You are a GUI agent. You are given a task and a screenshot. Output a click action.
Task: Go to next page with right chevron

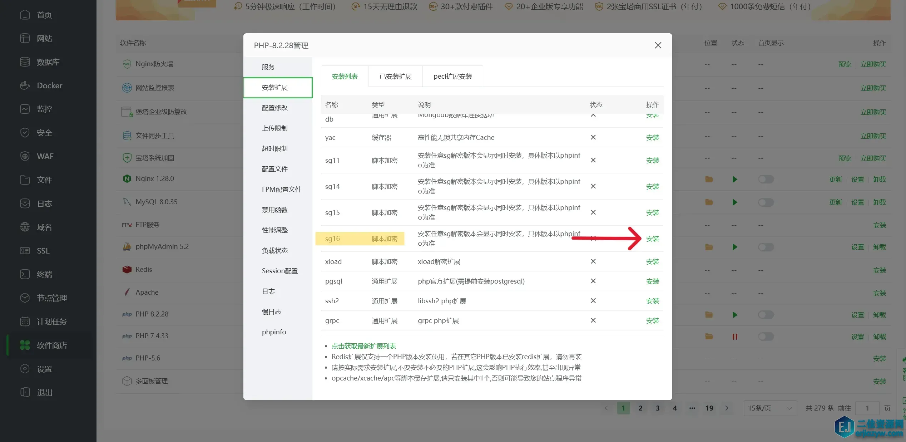(x=727, y=408)
